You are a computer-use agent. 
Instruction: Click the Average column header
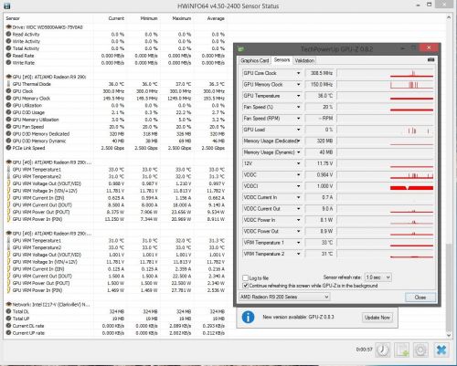pyautogui.click(x=216, y=18)
